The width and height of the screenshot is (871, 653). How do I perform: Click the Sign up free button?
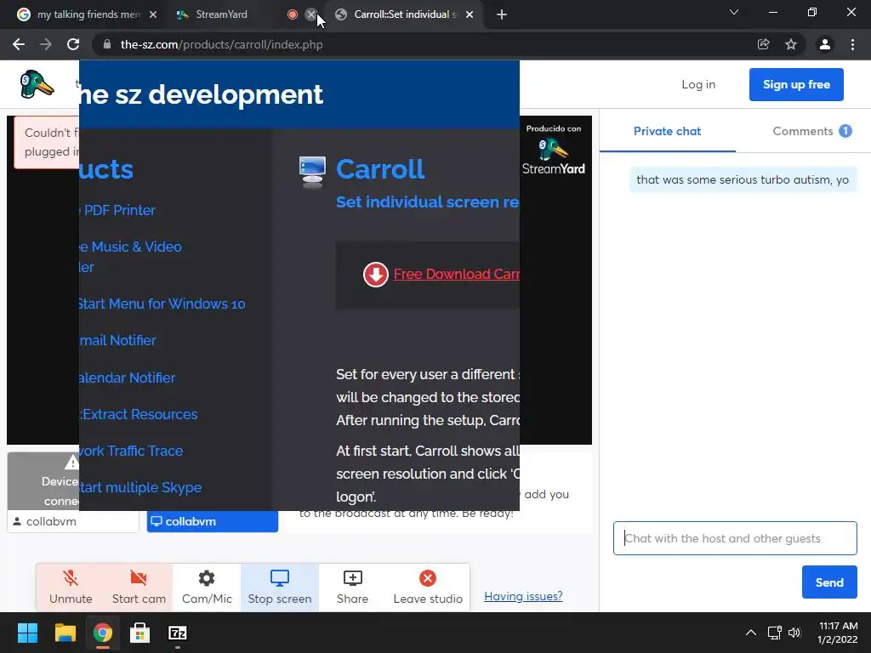[x=796, y=84]
